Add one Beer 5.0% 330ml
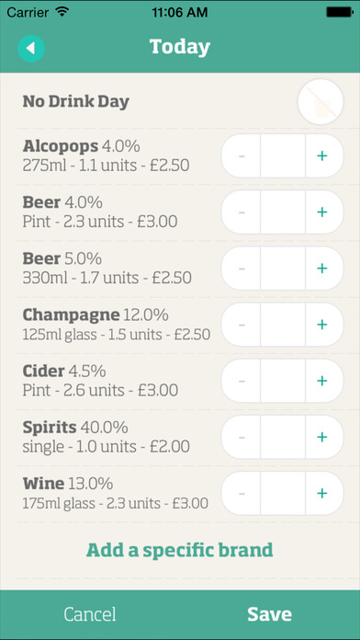 [x=323, y=269]
